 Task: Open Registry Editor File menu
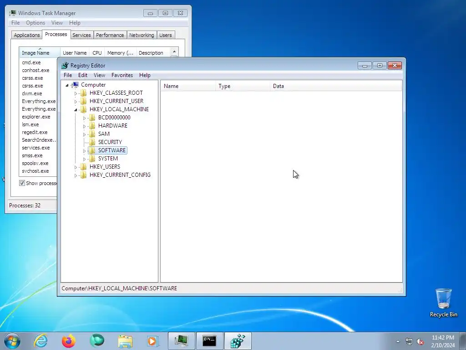point(68,75)
